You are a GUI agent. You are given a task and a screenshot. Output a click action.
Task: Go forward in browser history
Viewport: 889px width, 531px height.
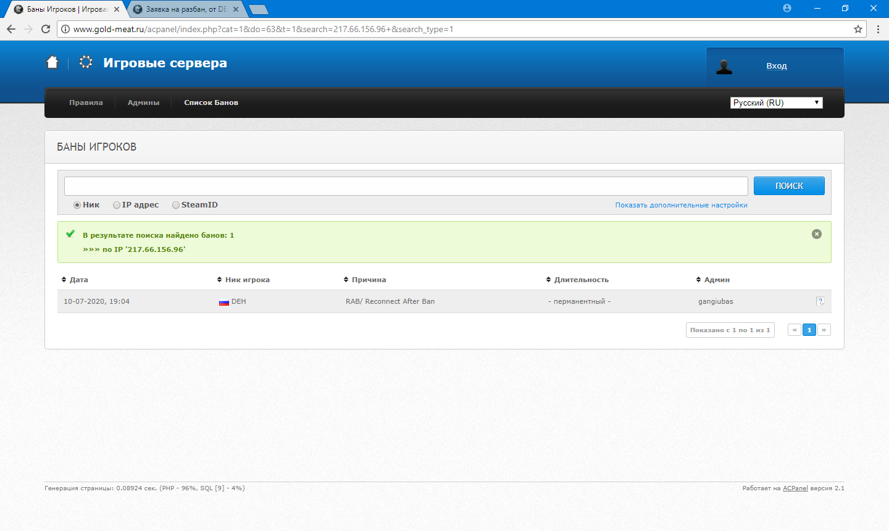[28, 29]
